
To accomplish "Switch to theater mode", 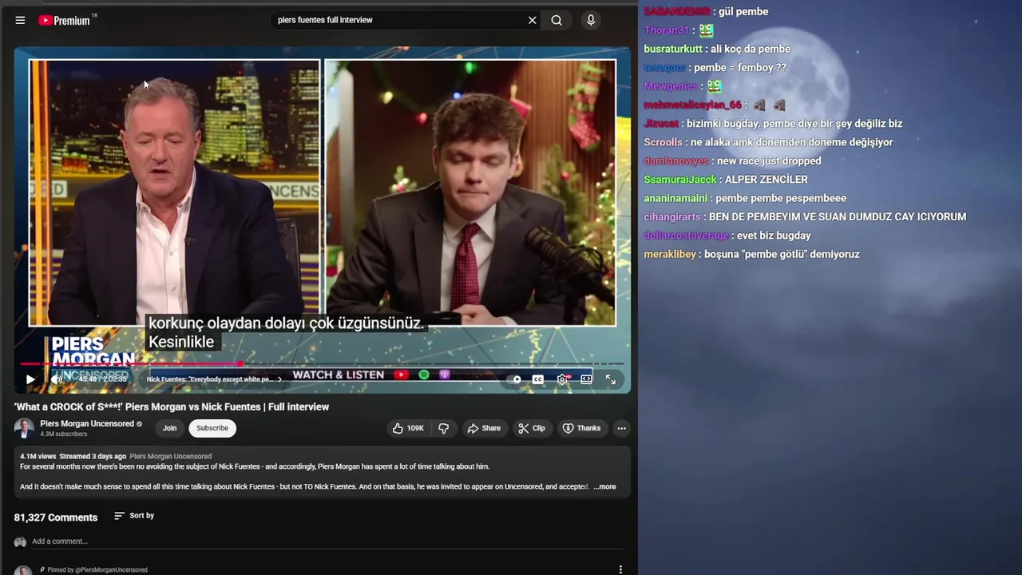I will [x=586, y=379].
